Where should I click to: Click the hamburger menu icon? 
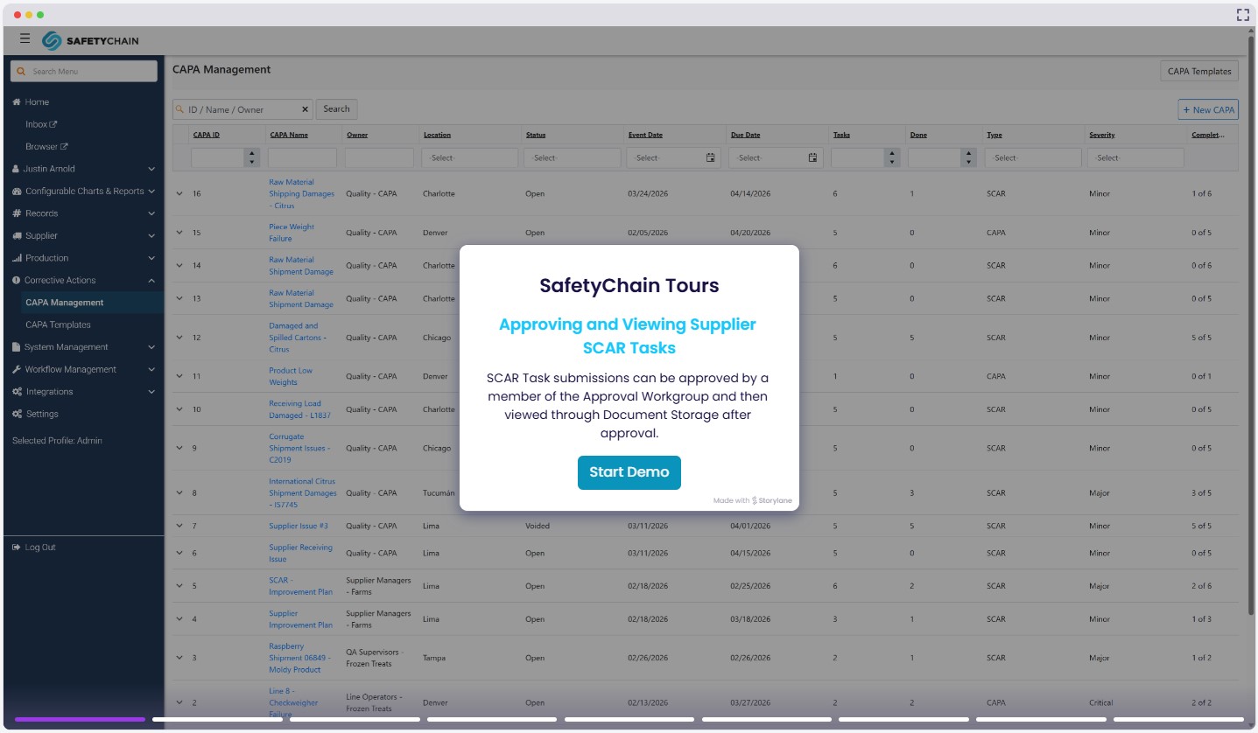click(25, 38)
